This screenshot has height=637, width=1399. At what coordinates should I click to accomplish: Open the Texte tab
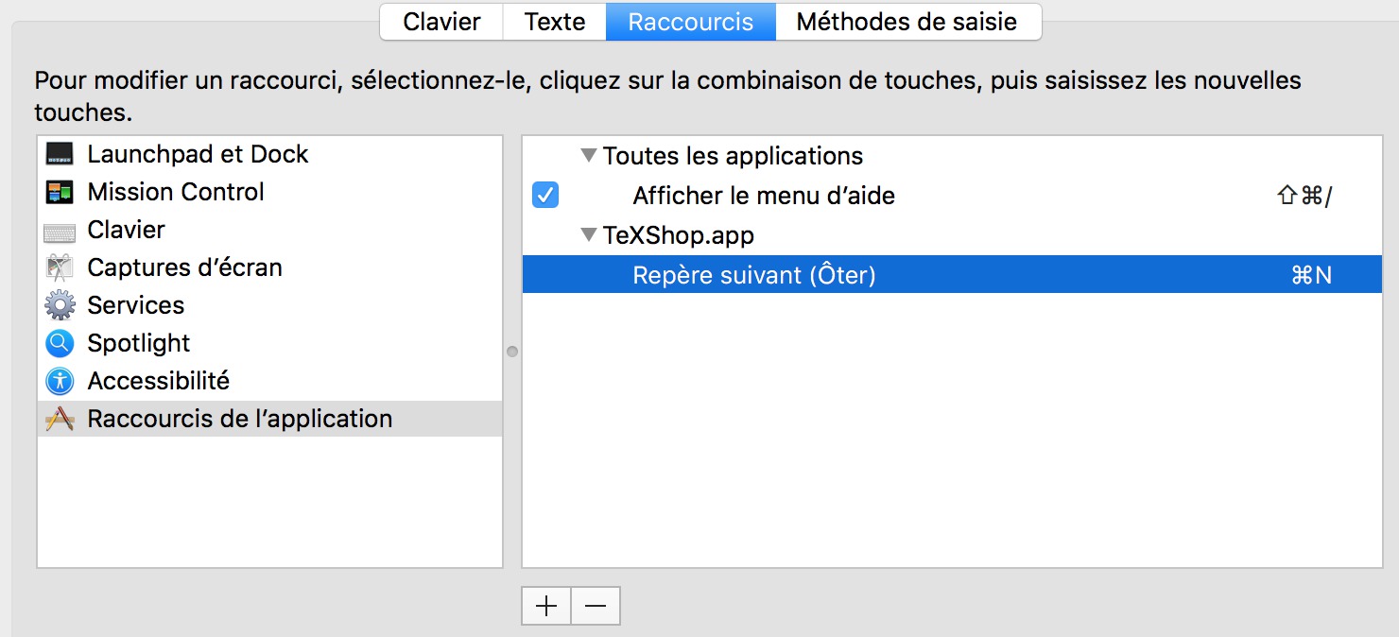[555, 22]
